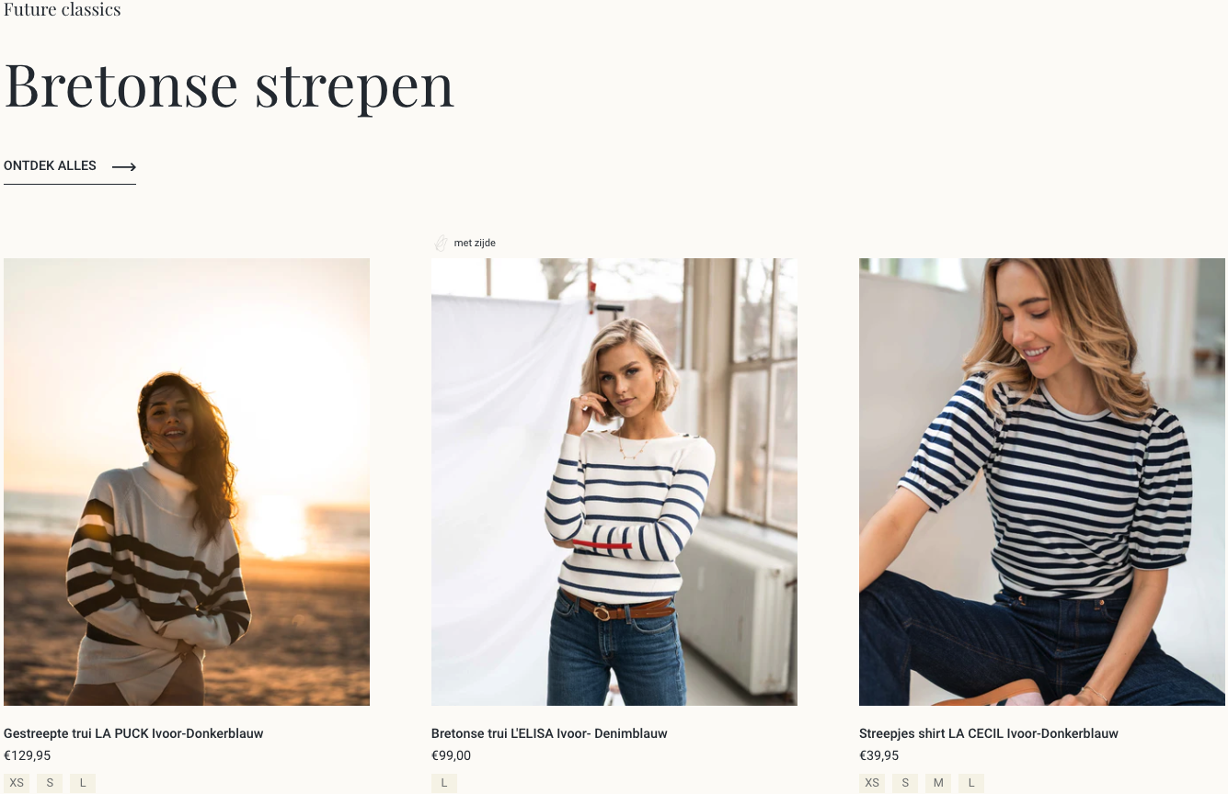Open the LA PUCK sunset beach photo
Image resolution: width=1228 pixels, height=794 pixels.
(187, 482)
